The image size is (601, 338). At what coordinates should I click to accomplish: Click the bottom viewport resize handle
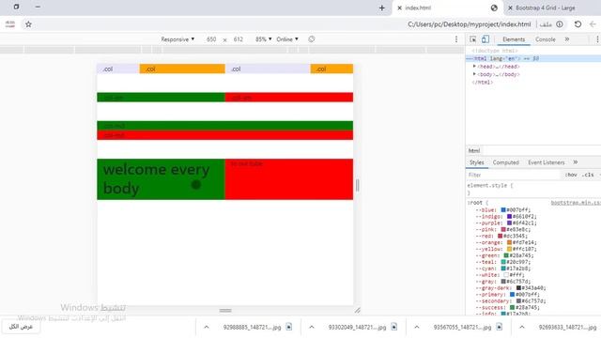point(225,311)
